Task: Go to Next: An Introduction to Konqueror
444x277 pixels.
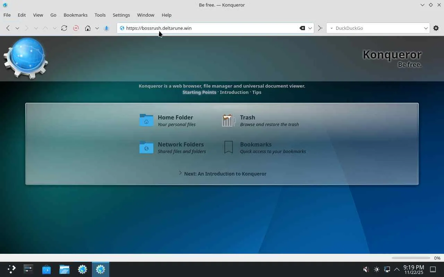Action: coord(225,174)
